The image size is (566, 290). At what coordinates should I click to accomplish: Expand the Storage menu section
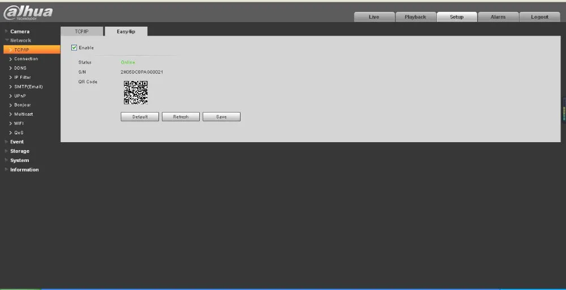pyautogui.click(x=20, y=151)
